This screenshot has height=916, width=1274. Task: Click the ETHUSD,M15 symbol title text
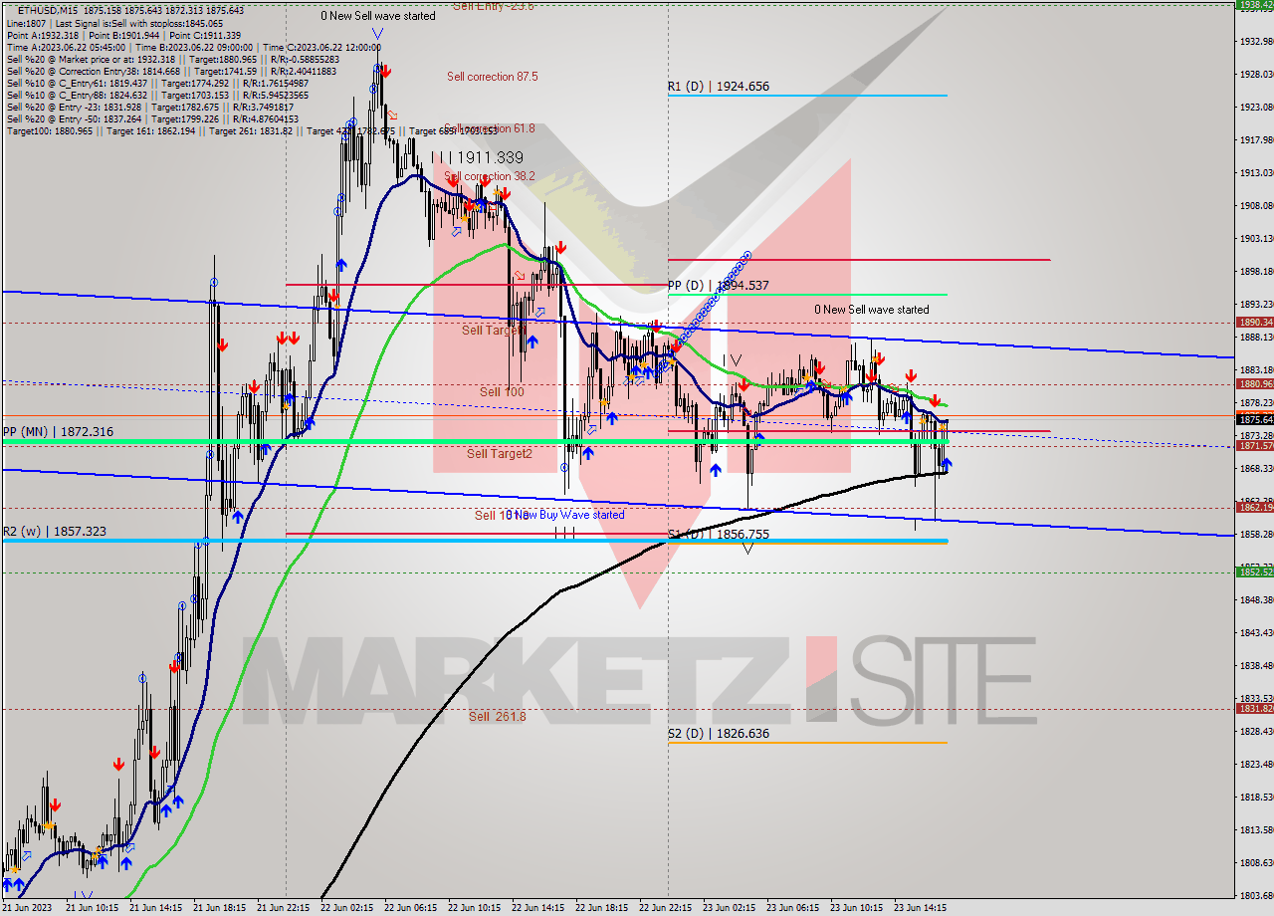pyautogui.click(x=47, y=10)
